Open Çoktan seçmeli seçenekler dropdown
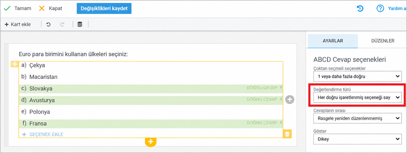This screenshot has height=153, width=407. coord(357,76)
